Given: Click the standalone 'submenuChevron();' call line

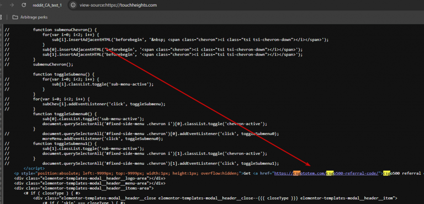Looking at the screenshot, I should tap(53, 65).
